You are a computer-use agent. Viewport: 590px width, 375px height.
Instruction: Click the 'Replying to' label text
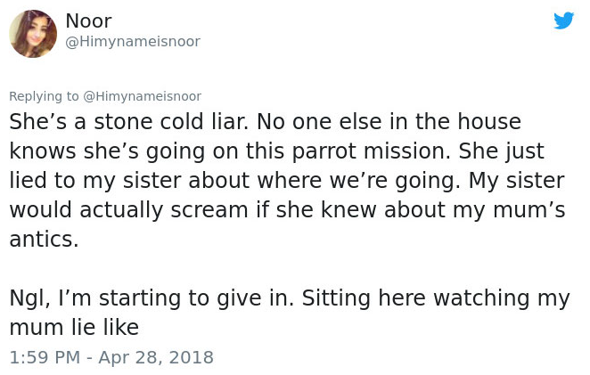pos(44,96)
